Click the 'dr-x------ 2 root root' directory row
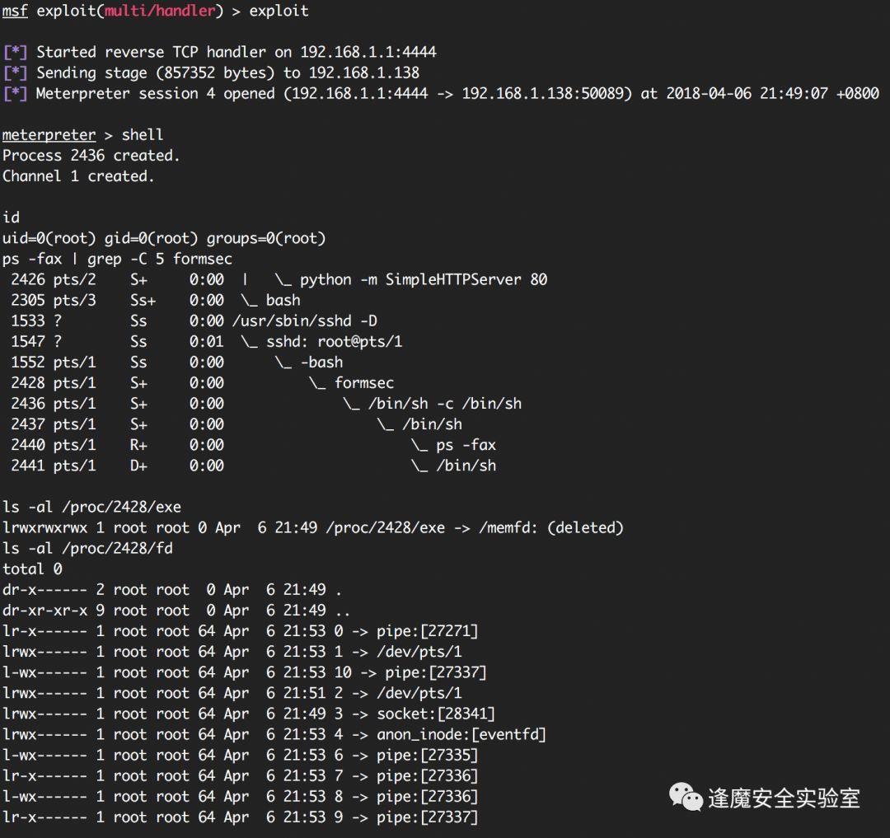 click(172, 590)
